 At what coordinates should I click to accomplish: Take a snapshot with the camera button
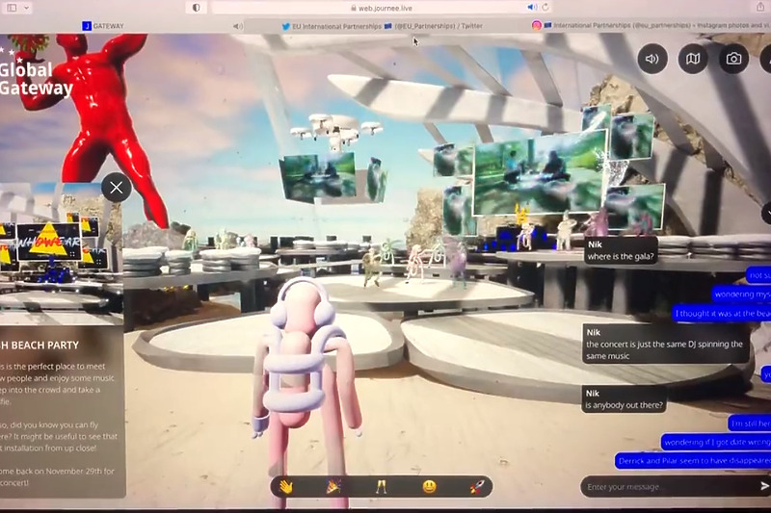(733, 59)
